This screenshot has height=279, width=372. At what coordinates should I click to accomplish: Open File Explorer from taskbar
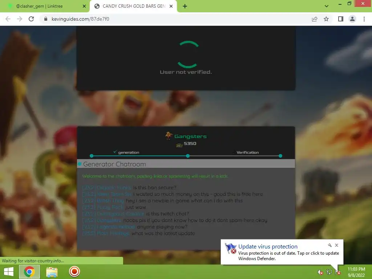point(52,272)
